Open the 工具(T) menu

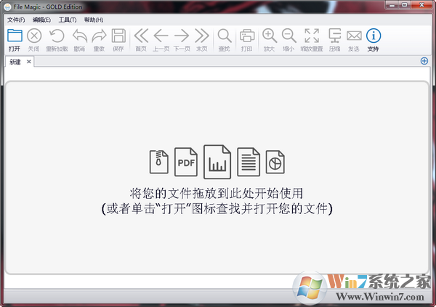68,20
